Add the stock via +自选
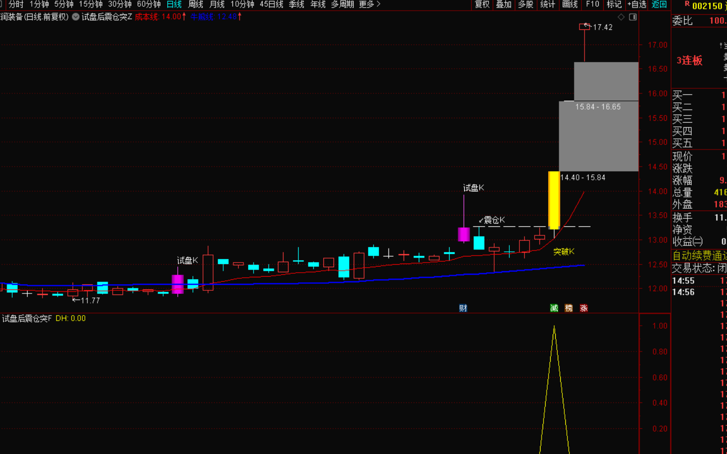 coord(637,5)
